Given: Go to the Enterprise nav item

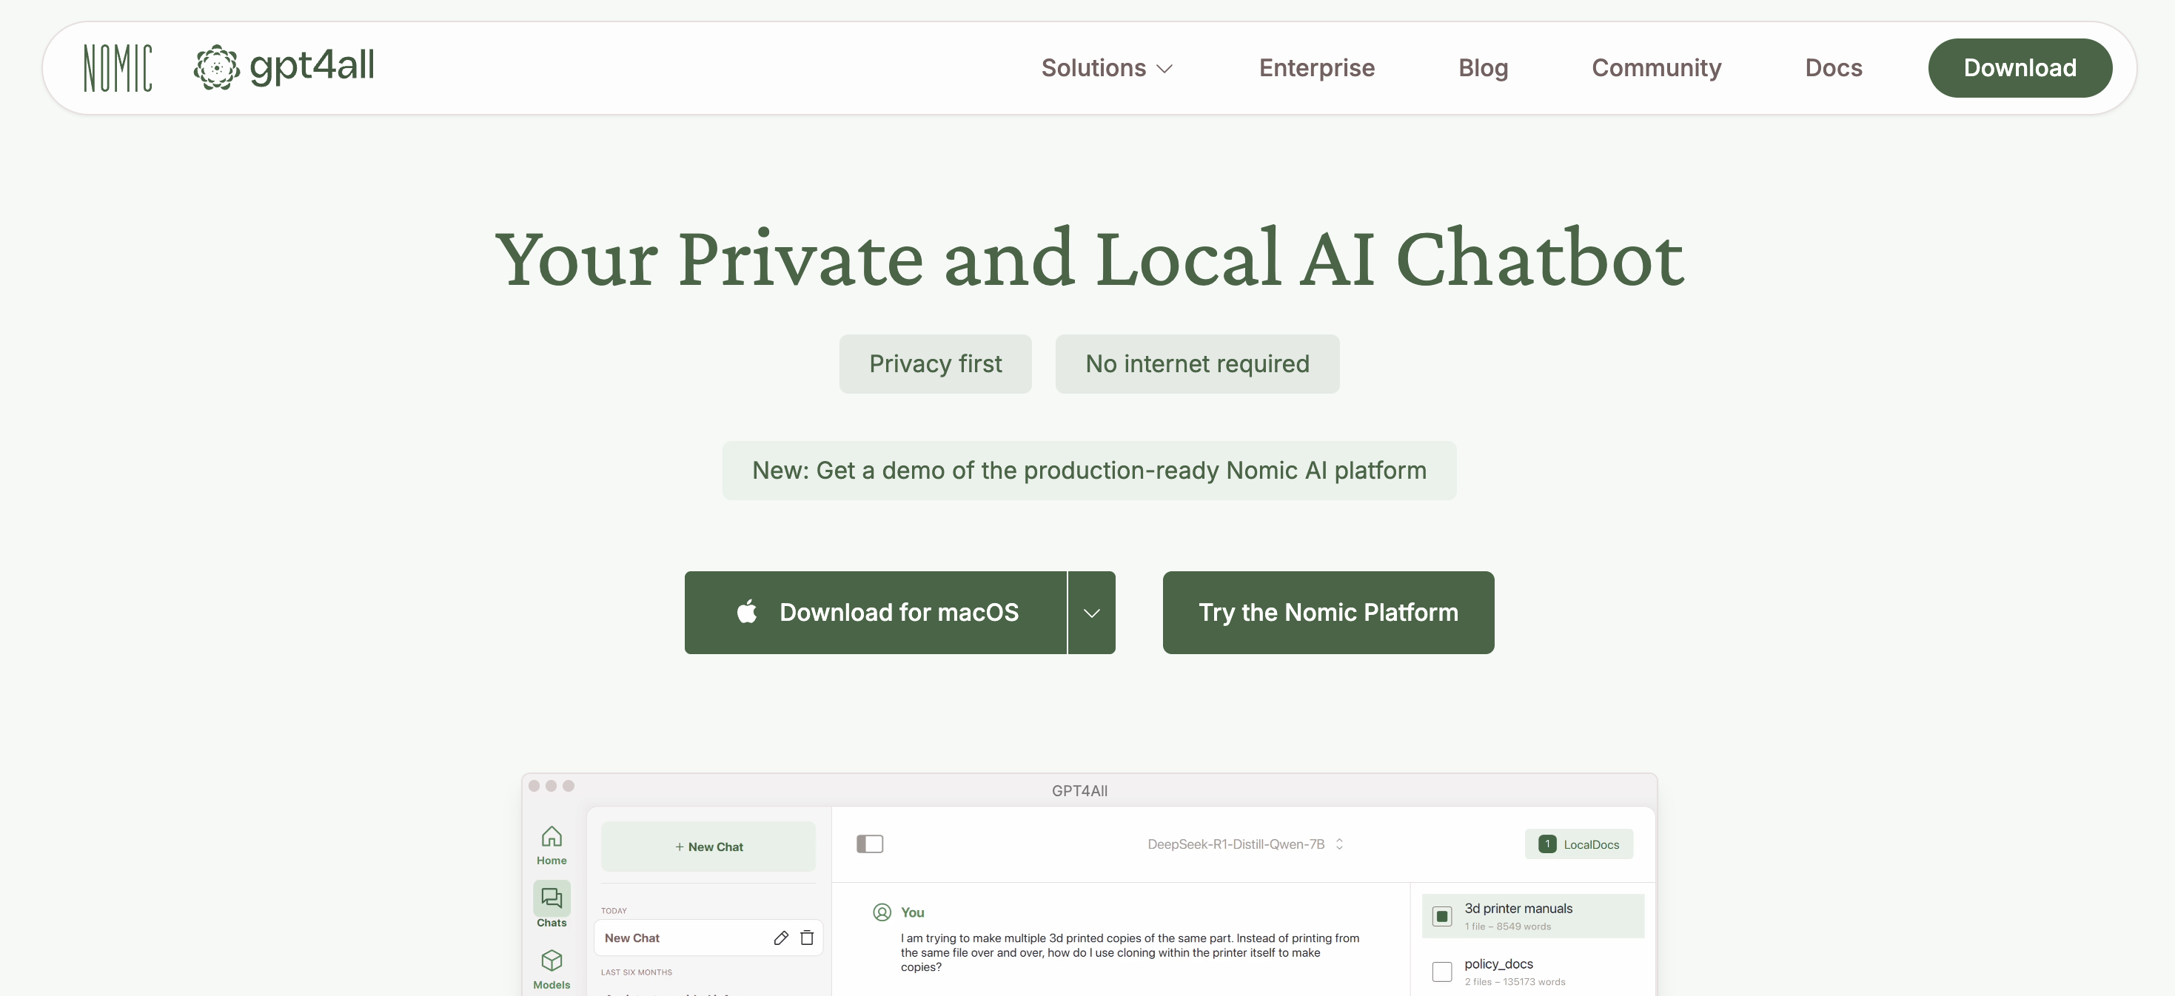Looking at the screenshot, I should (x=1316, y=67).
